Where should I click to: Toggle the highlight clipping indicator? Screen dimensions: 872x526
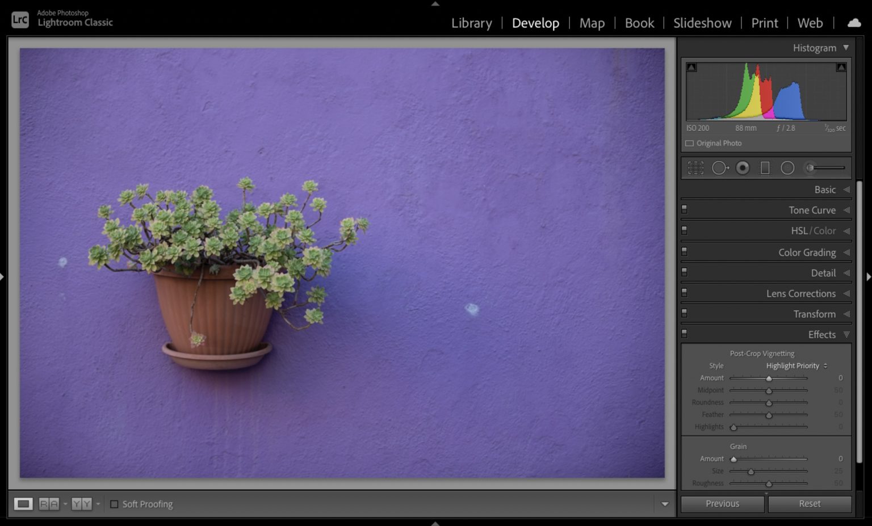click(841, 66)
